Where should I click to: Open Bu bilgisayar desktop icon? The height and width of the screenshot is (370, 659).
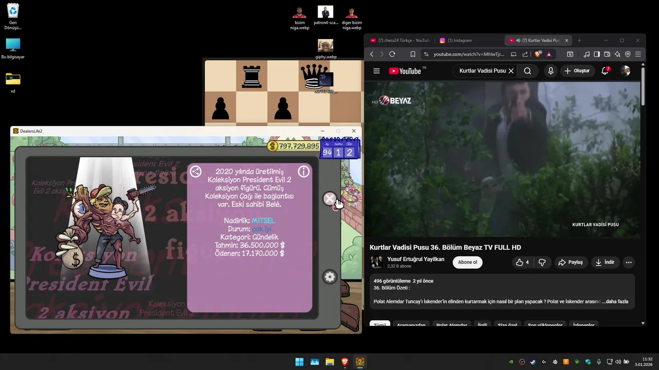13,49
